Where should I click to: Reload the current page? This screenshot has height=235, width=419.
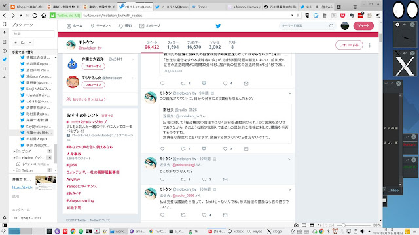[x=35, y=16]
